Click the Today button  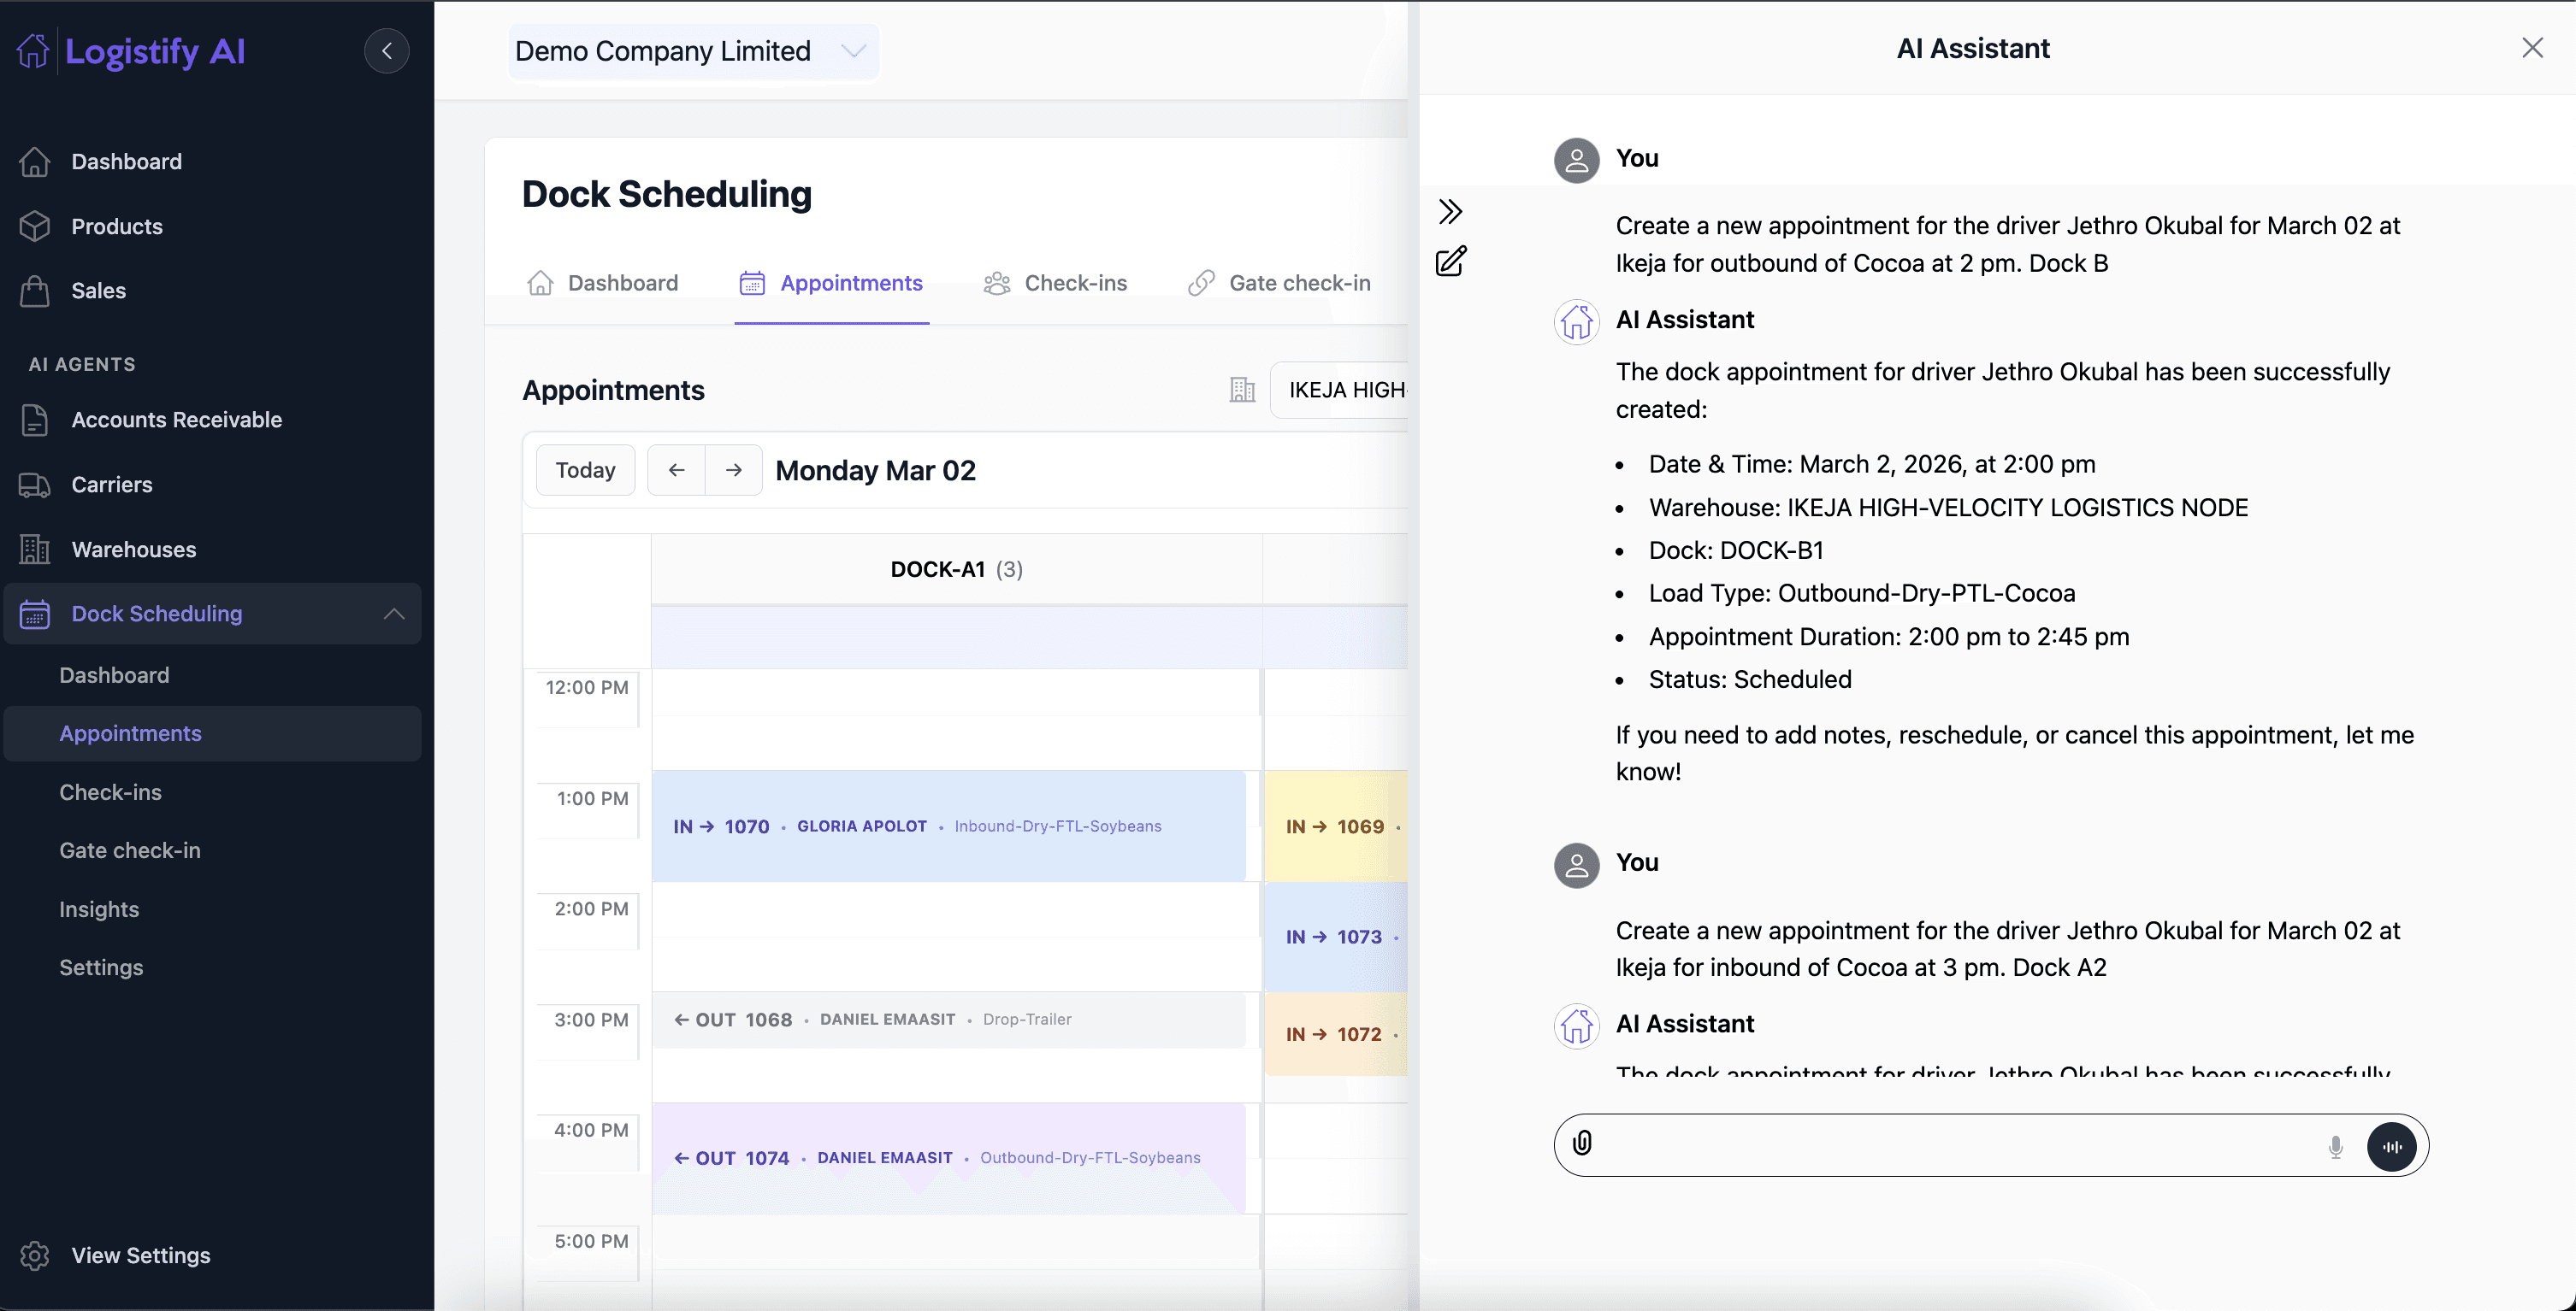tap(585, 470)
